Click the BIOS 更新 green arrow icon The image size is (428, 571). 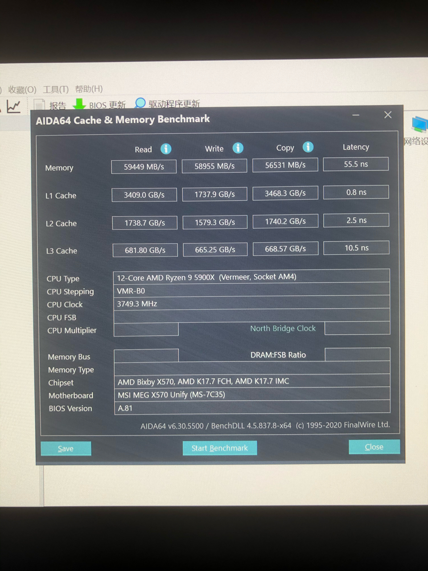pyautogui.click(x=79, y=104)
